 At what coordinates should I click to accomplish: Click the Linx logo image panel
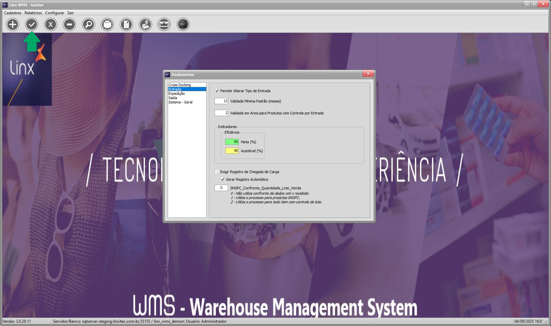click(x=27, y=69)
